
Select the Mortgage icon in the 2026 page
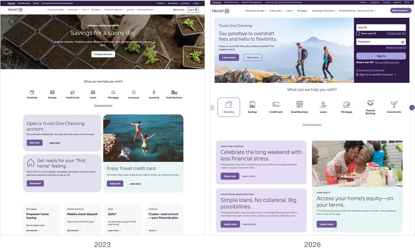tap(347, 104)
